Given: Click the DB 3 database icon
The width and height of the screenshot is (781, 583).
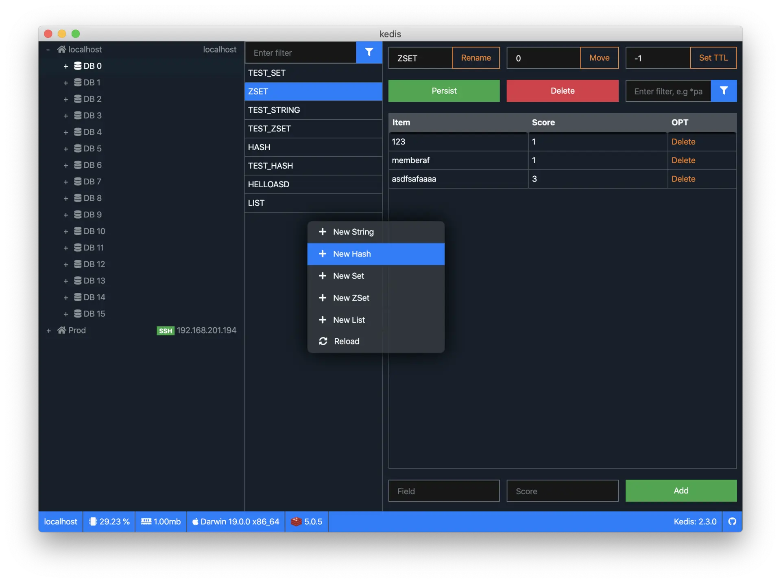Looking at the screenshot, I should point(78,116).
